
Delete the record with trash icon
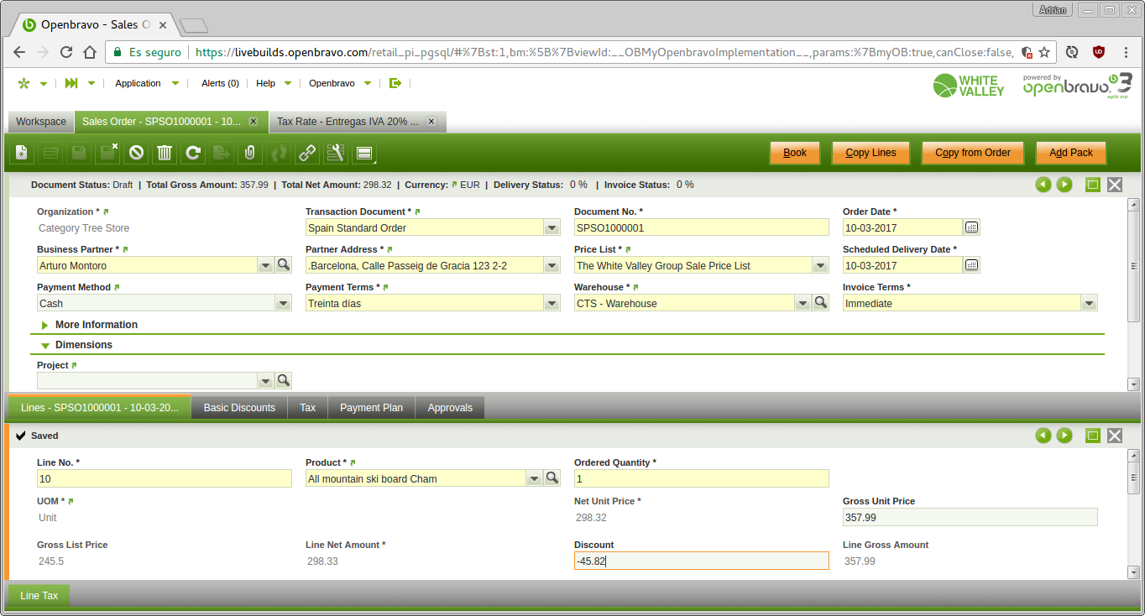coord(165,153)
